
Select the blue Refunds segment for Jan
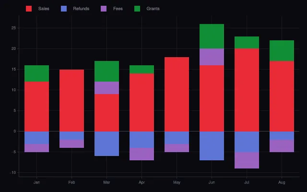36,138
